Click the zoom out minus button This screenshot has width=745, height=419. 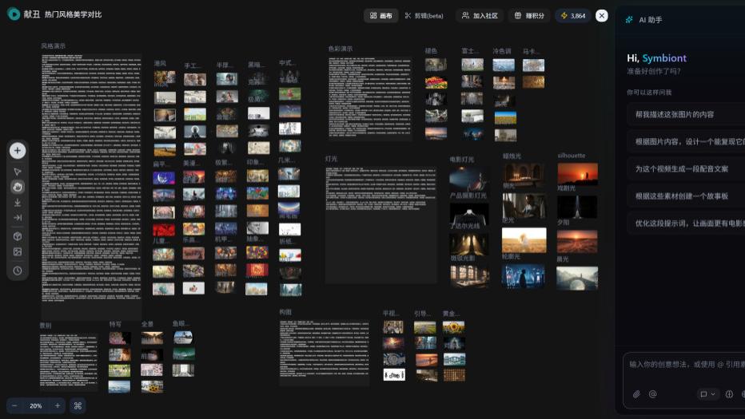coord(14,405)
